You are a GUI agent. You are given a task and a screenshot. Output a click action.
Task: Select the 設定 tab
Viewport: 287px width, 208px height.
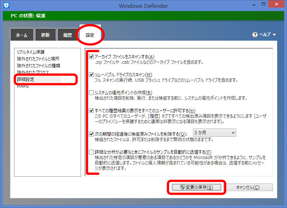point(90,35)
